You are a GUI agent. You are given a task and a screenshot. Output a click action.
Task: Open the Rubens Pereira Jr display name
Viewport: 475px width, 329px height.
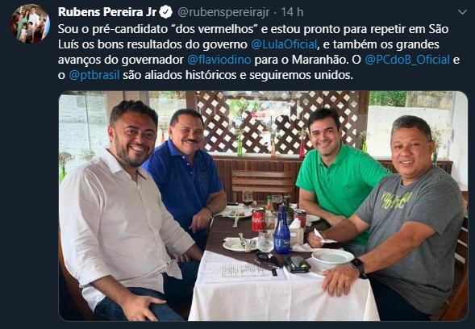point(107,12)
